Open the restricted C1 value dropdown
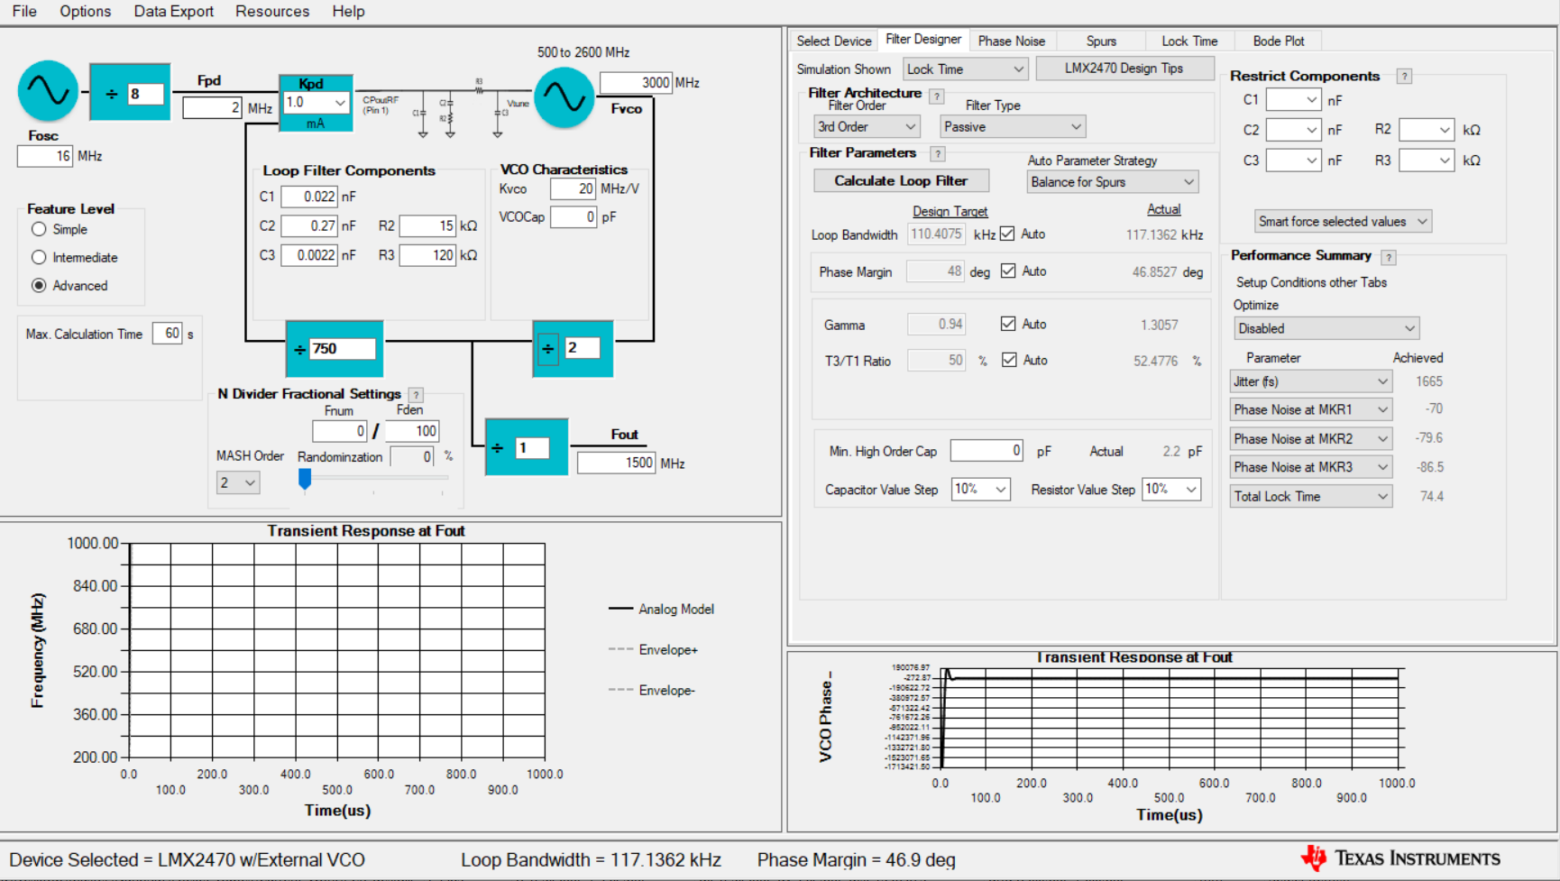 tap(1293, 99)
